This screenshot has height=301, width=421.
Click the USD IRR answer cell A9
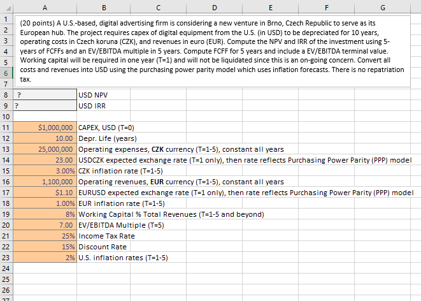(x=45, y=106)
